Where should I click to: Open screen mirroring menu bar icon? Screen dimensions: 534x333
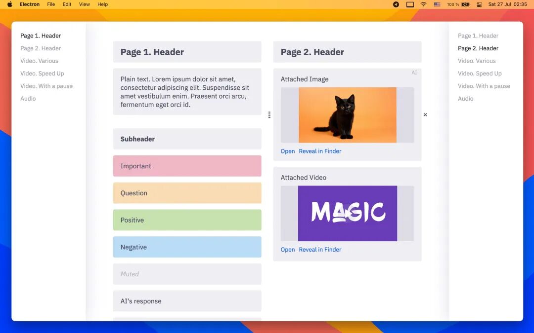[x=410, y=4]
